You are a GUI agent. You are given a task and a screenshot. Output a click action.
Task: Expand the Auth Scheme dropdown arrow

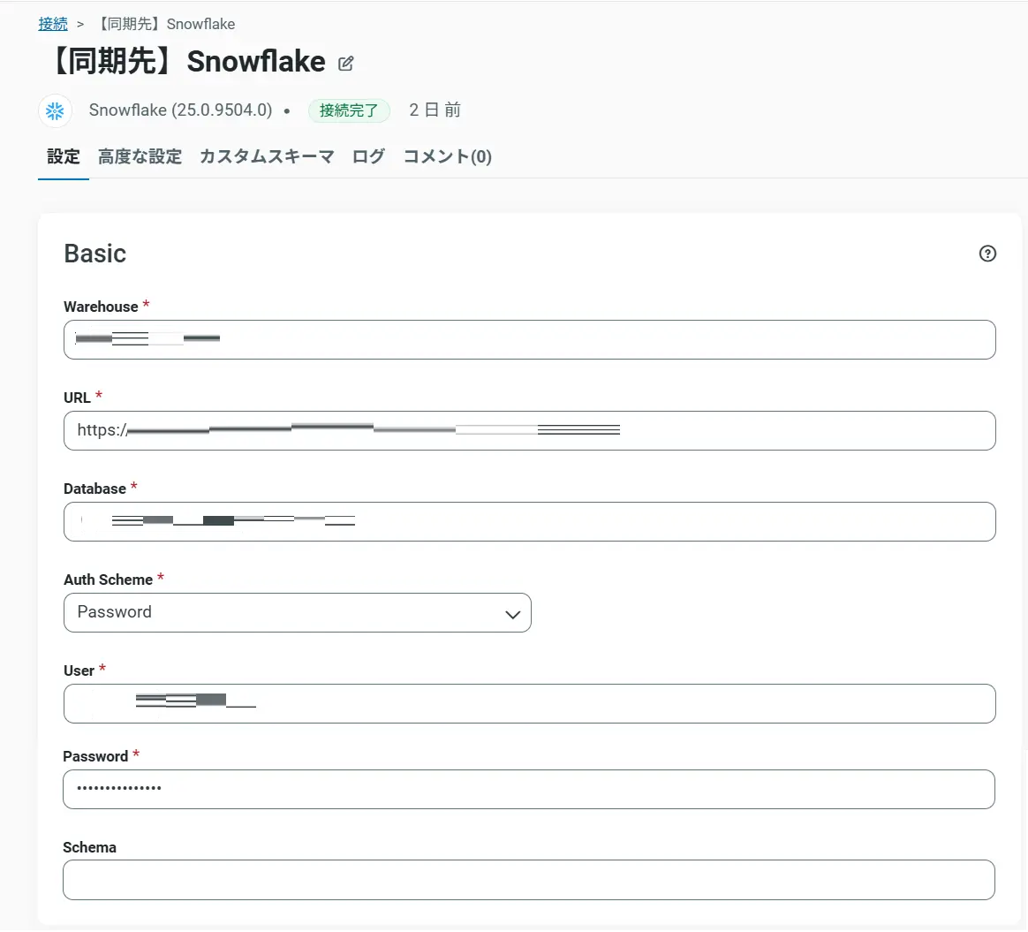(x=512, y=614)
